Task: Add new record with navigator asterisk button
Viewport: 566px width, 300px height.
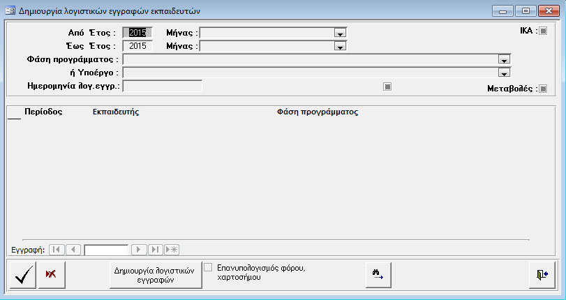Action: pyautogui.click(x=172, y=249)
